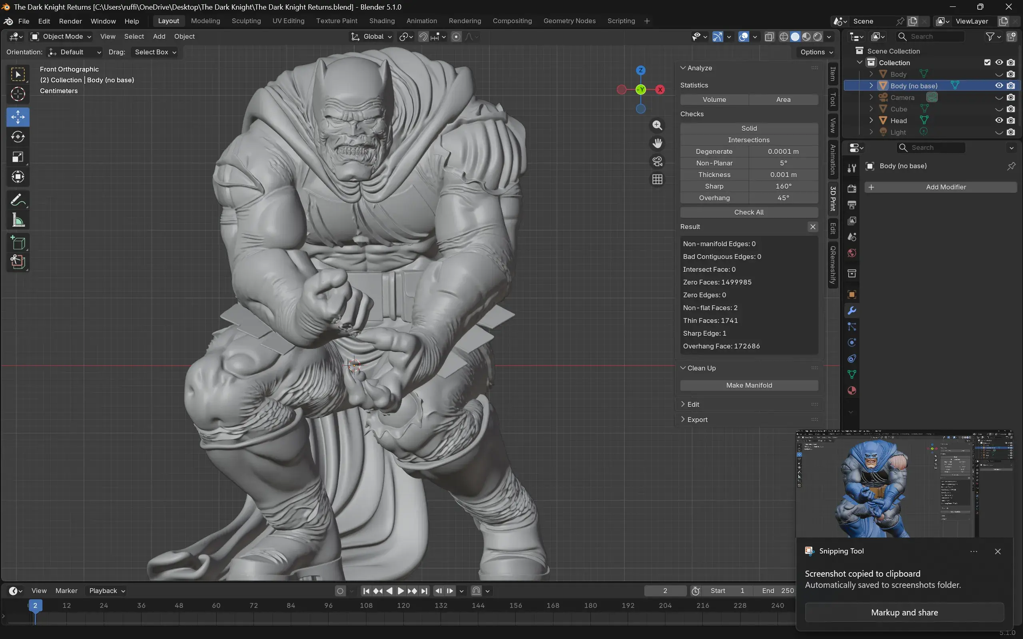Open the Sculpting workspace tab
The image size is (1023, 639).
click(246, 21)
